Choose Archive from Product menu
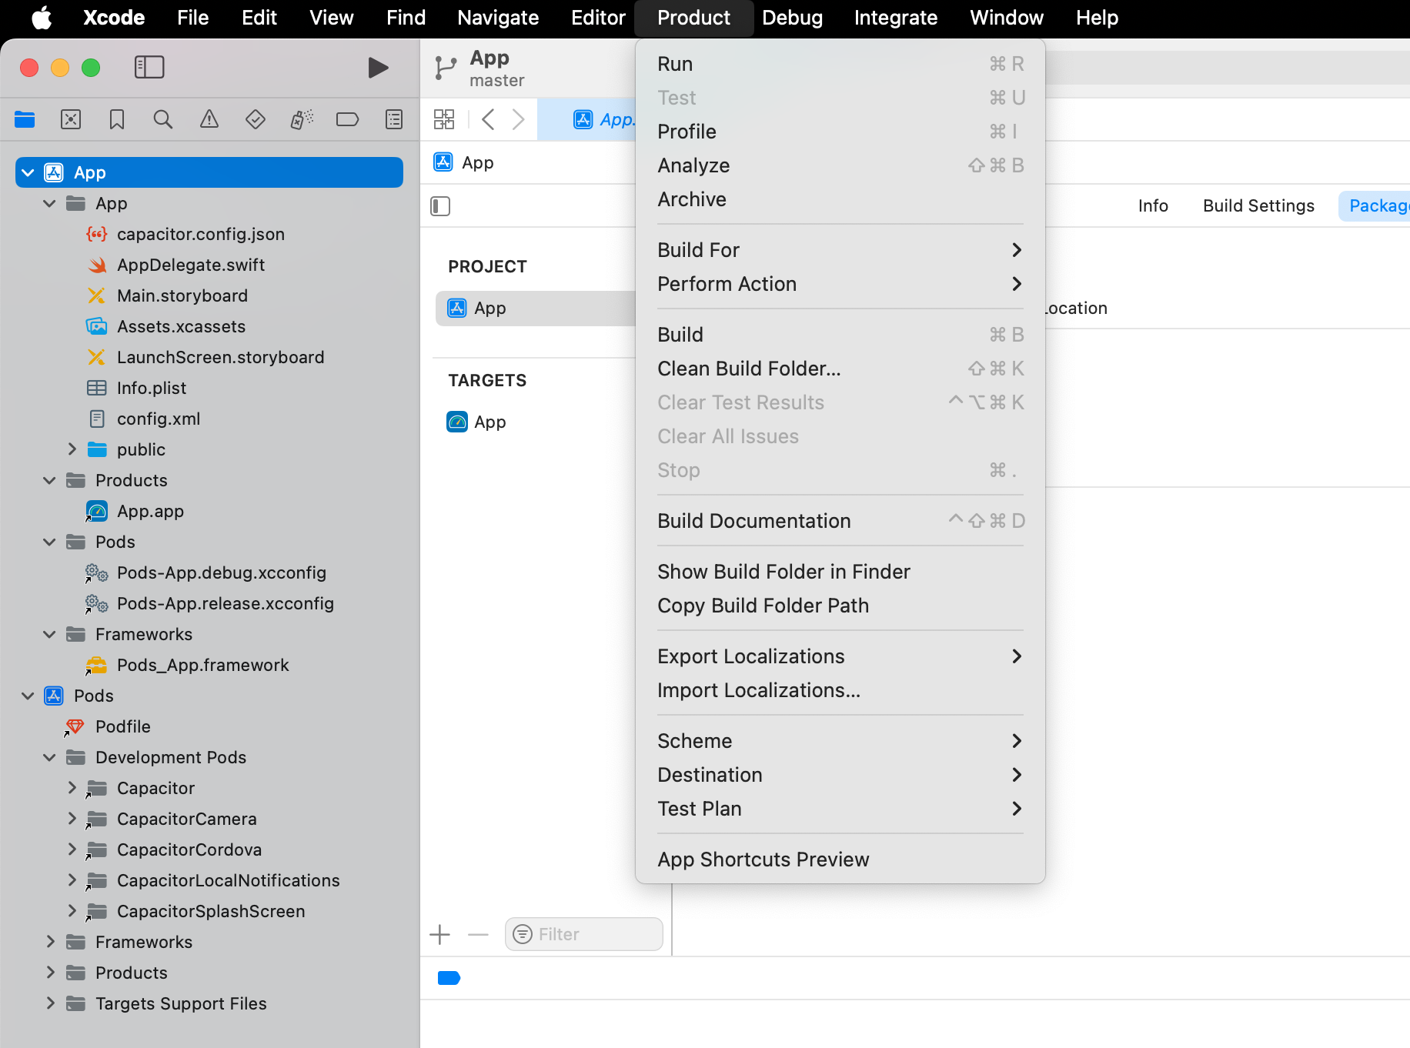1410x1048 pixels. pyautogui.click(x=840, y=199)
